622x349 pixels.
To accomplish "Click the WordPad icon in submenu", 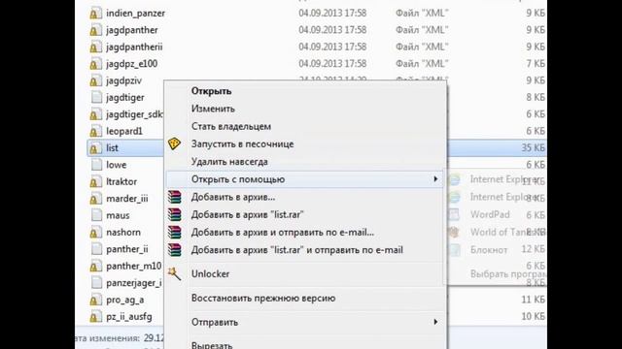I will (x=454, y=214).
